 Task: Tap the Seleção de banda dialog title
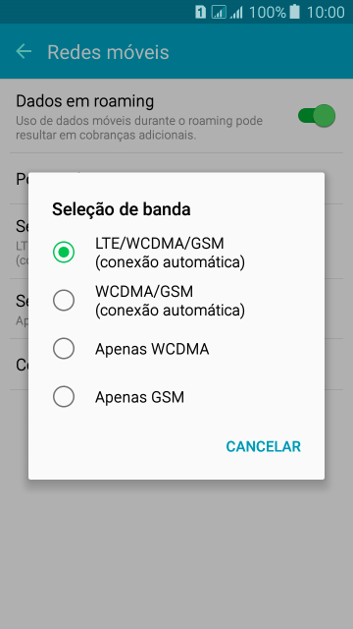pyautogui.click(x=122, y=209)
